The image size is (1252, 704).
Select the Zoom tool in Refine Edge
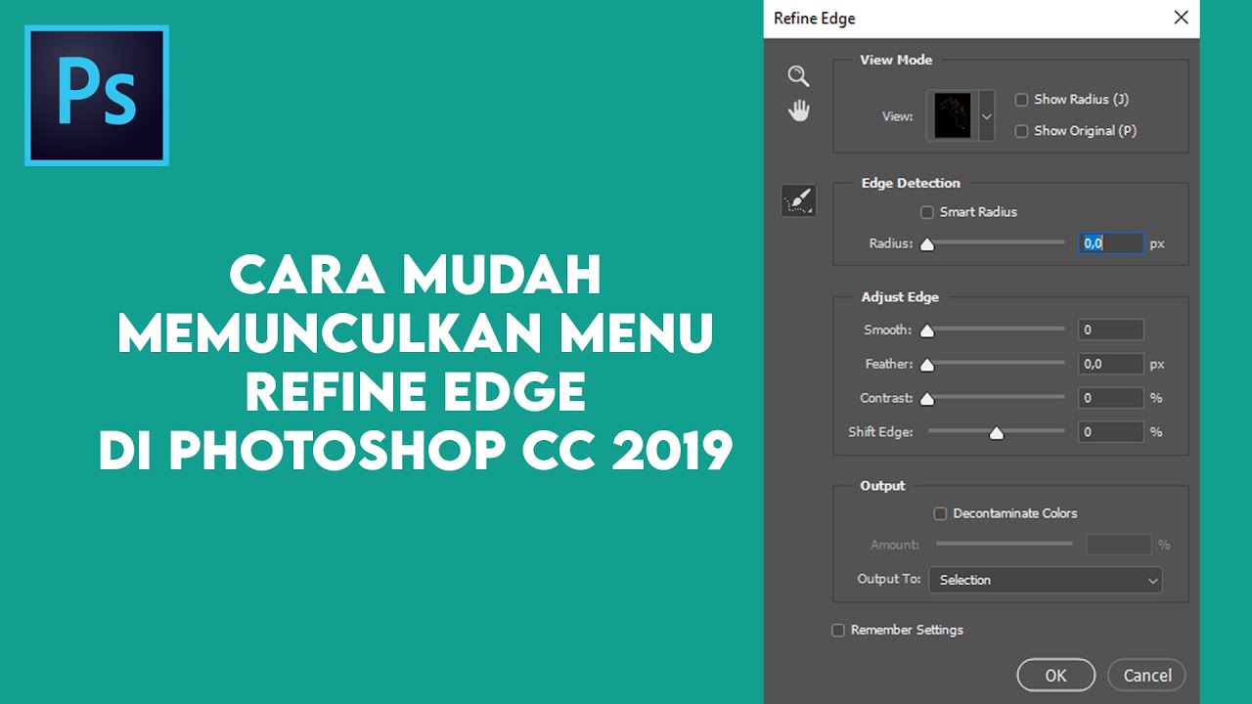tap(799, 76)
